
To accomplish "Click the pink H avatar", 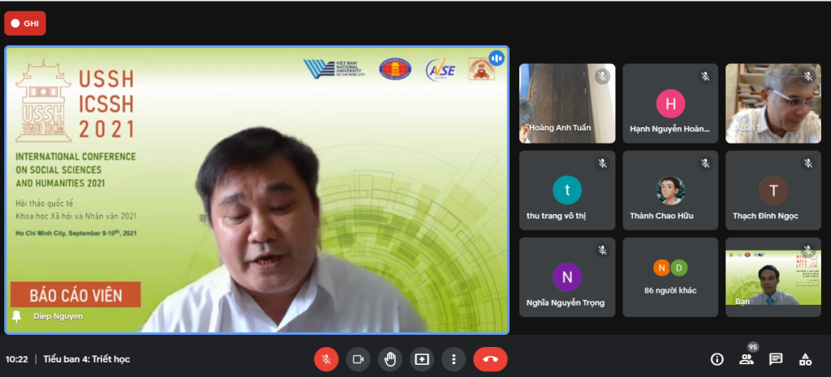I will (x=670, y=103).
